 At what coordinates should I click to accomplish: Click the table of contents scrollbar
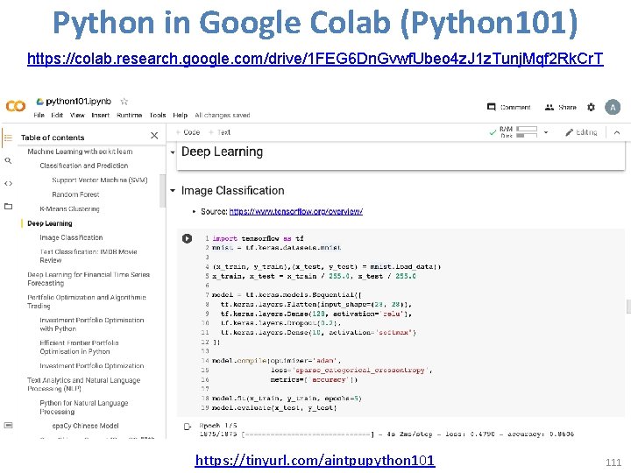pyautogui.click(x=163, y=191)
